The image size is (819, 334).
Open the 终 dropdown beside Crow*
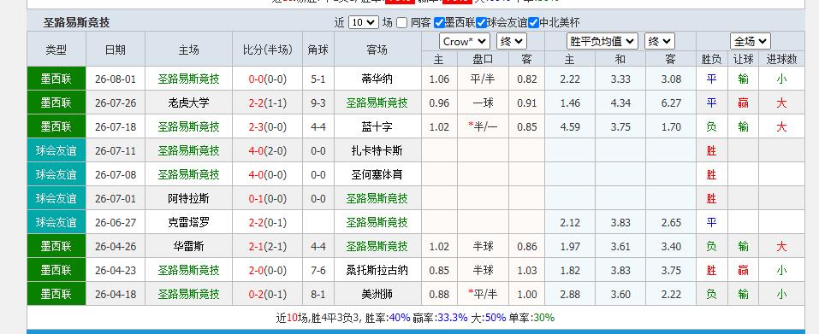pyautogui.click(x=512, y=42)
